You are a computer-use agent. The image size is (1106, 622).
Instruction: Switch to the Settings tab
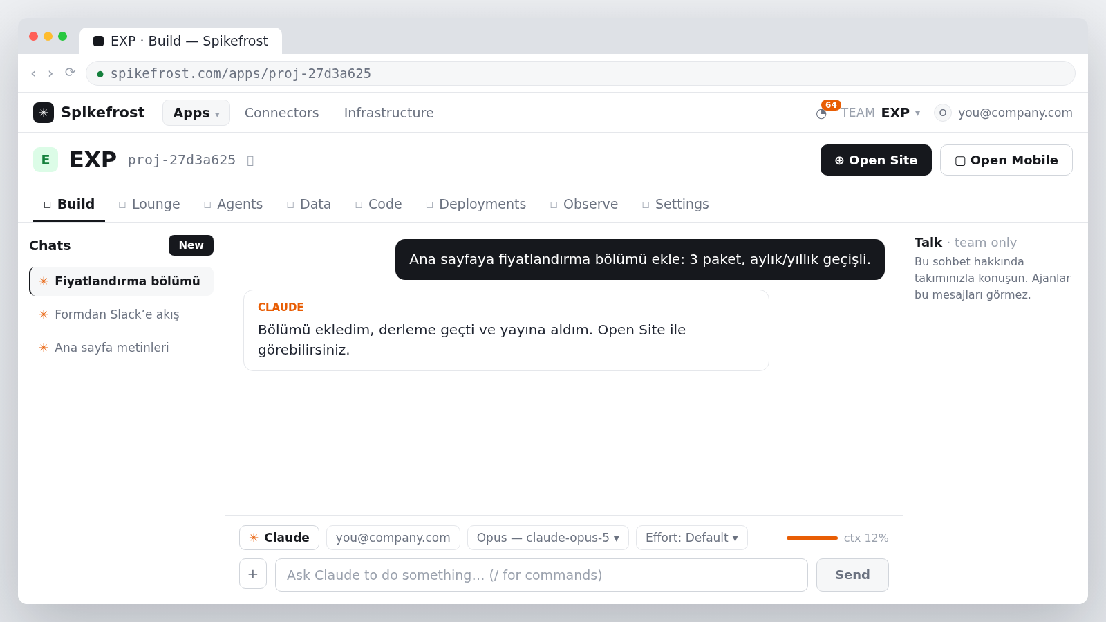pyautogui.click(x=675, y=205)
